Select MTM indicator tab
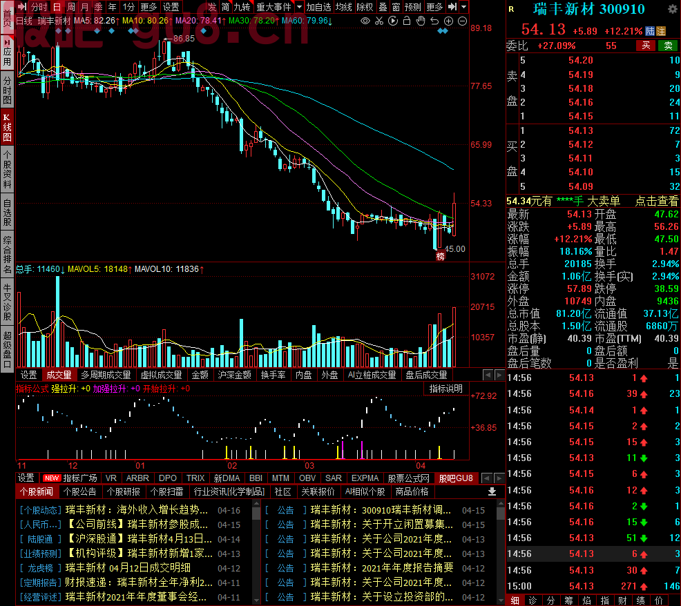 point(280,478)
